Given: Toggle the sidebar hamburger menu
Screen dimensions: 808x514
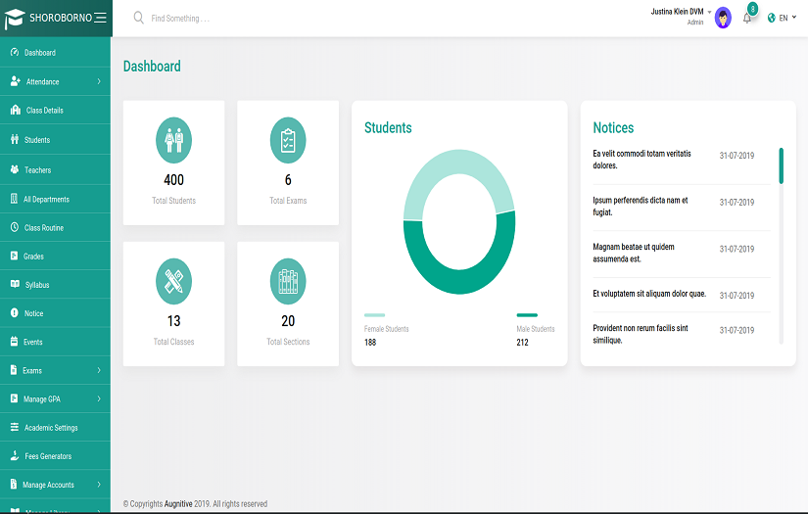Looking at the screenshot, I should [x=100, y=18].
